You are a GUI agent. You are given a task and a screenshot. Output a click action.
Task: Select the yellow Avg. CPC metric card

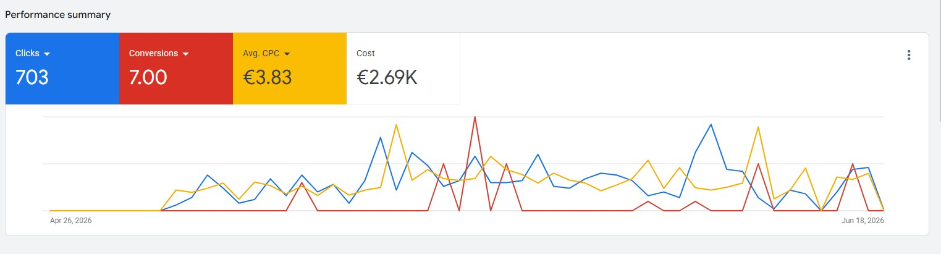point(290,69)
